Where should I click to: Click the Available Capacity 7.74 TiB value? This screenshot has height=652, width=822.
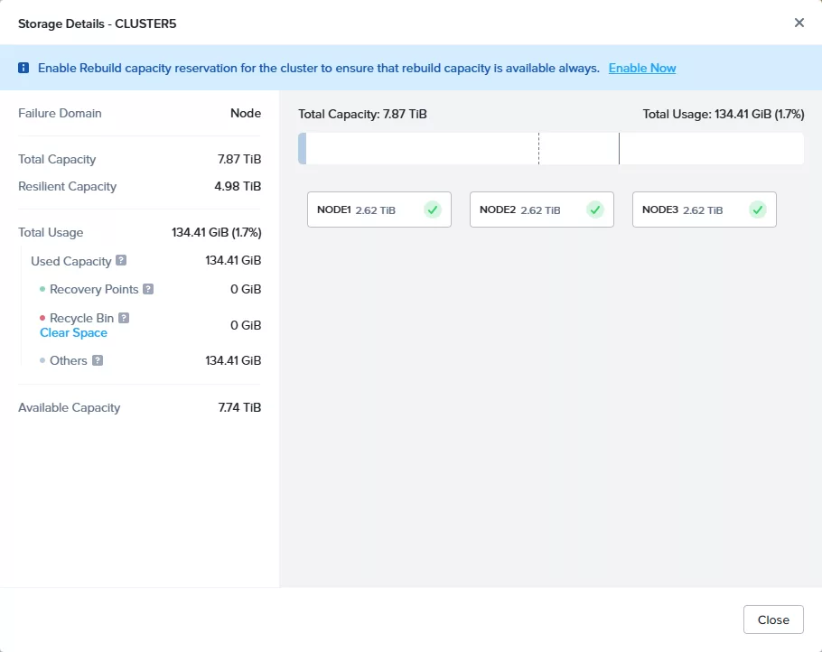click(239, 407)
